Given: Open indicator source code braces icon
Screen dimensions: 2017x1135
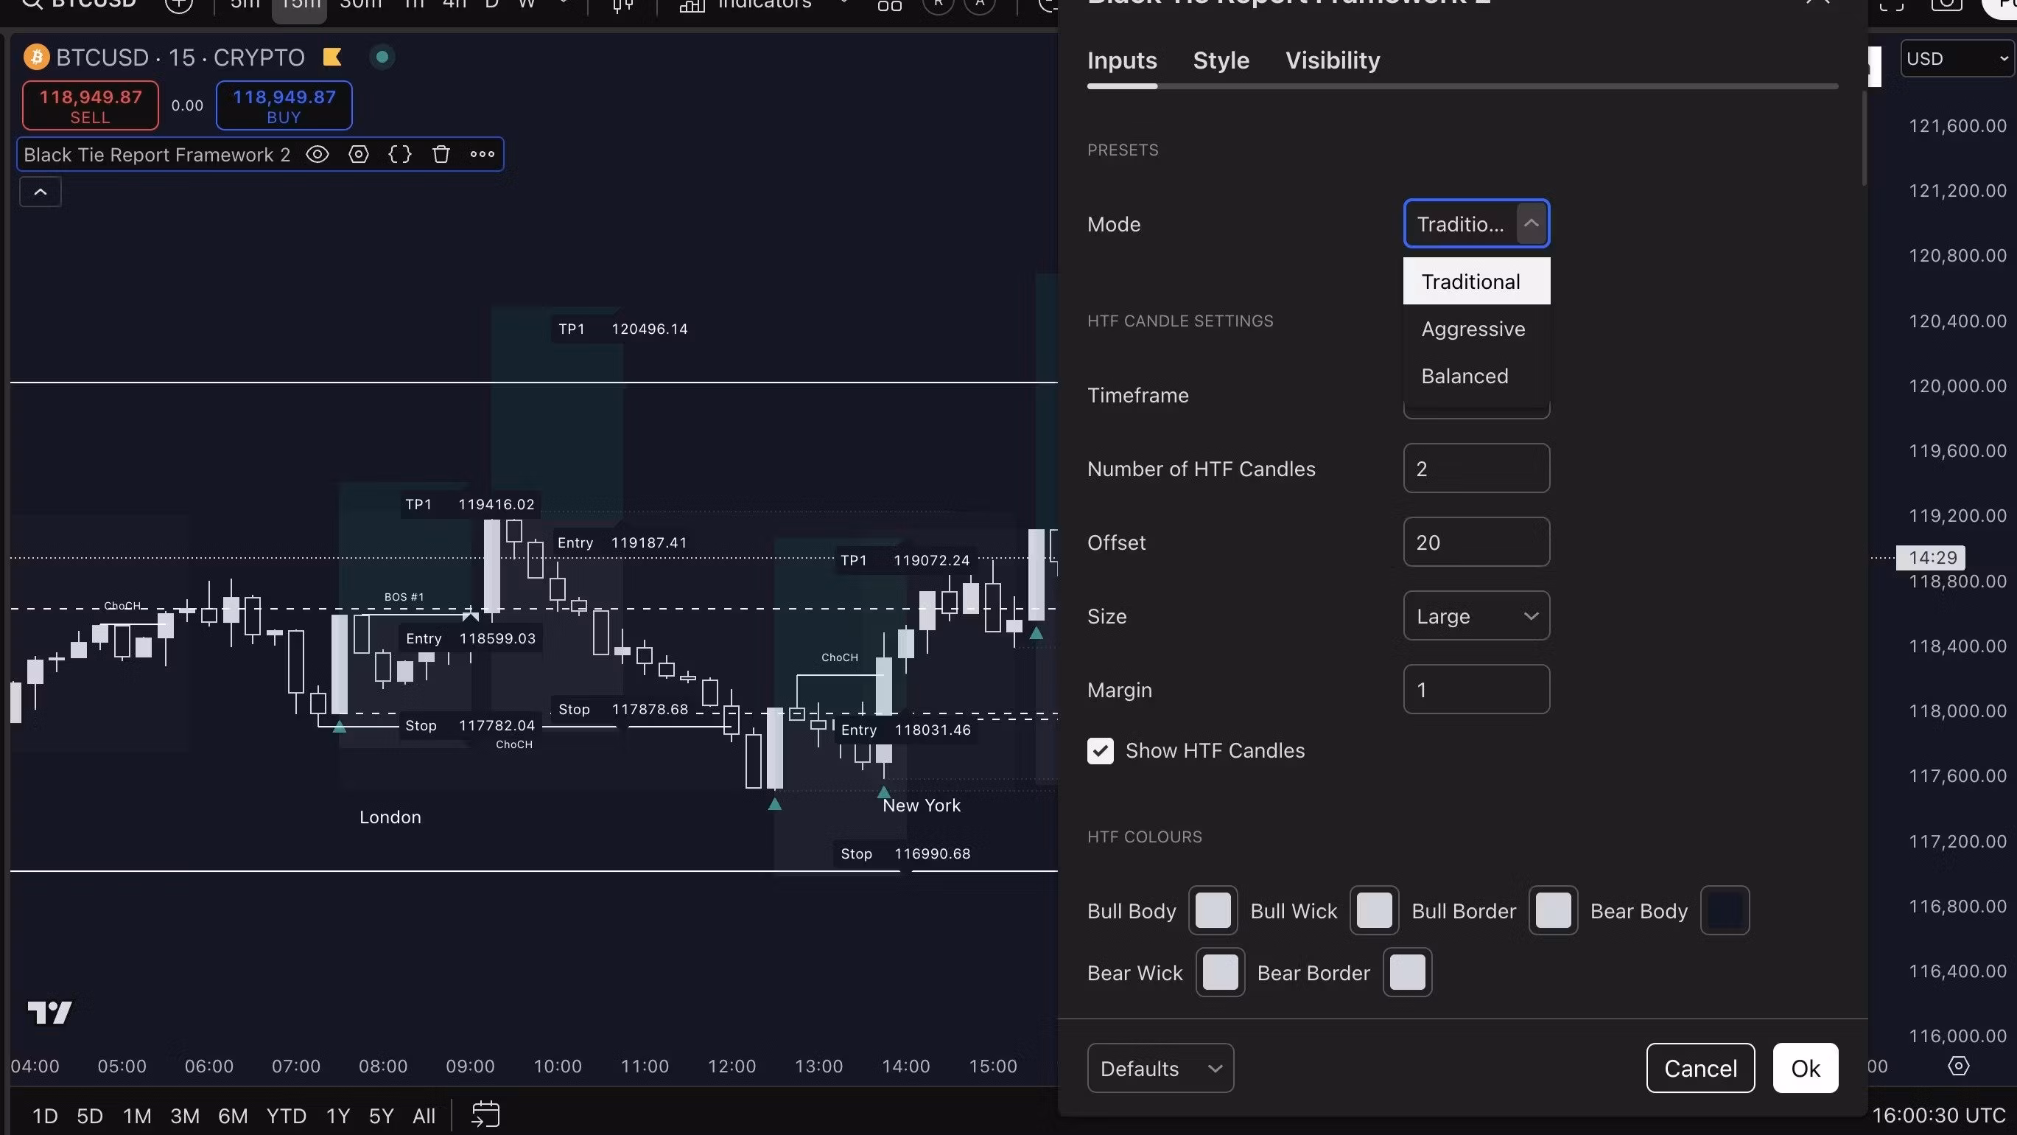Looking at the screenshot, I should coord(399,154).
